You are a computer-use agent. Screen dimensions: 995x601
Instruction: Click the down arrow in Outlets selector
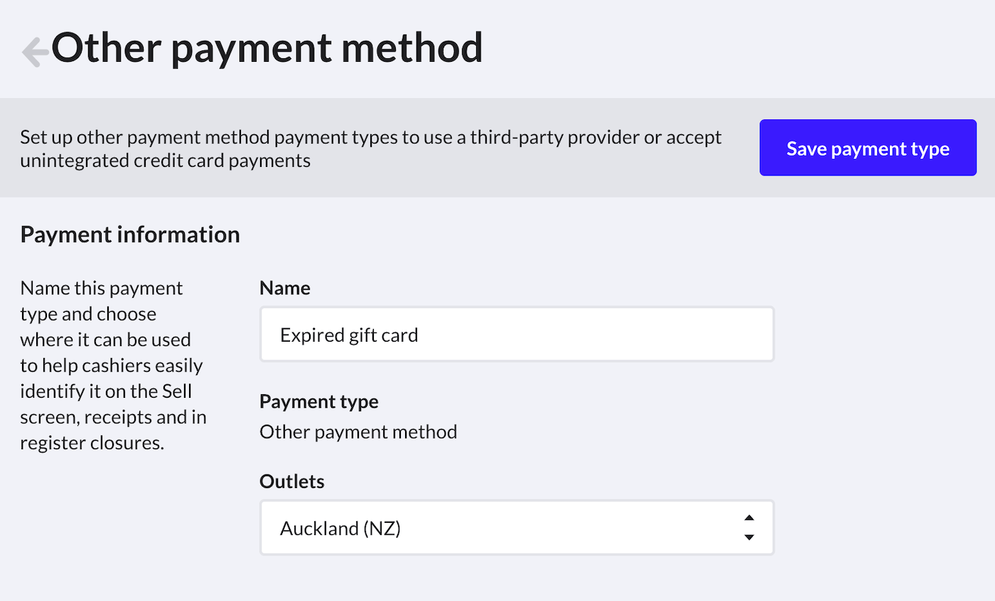[748, 538]
